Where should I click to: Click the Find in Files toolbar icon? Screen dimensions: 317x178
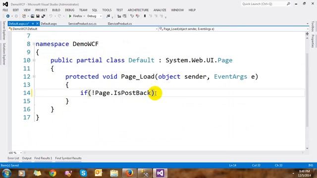(108, 16)
